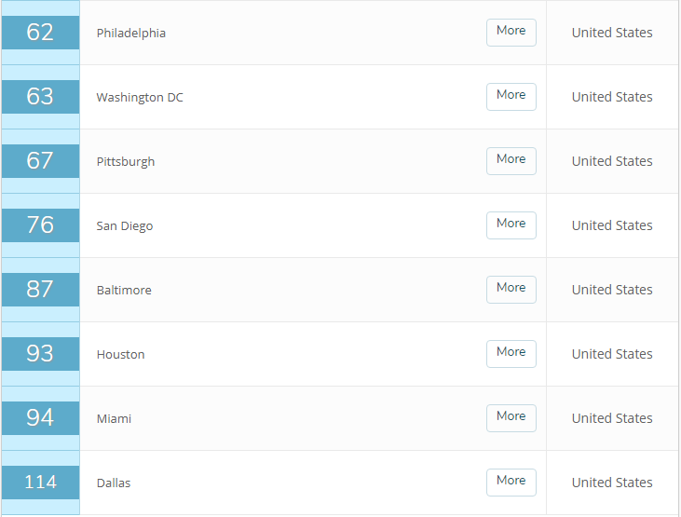Select the Philadelphia city name
The image size is (681, 517).
(x=131, y=33)
